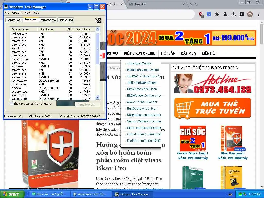Click the LIÊN HỆ navigation item
Viewport: 264px width, 198px height.
208,53
